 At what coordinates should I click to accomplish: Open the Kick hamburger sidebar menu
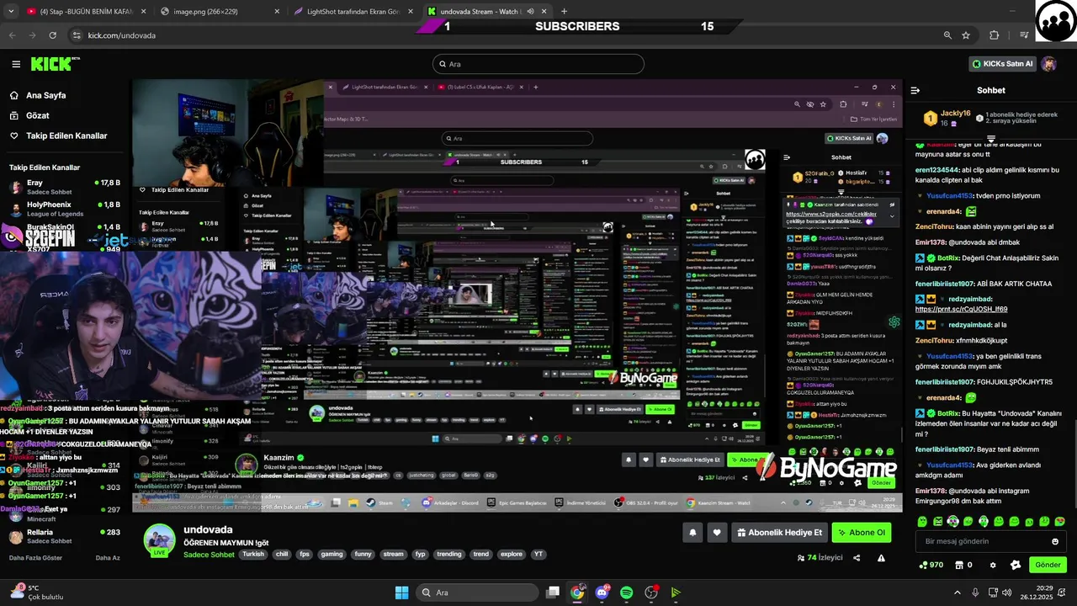[x=16, y=64]
